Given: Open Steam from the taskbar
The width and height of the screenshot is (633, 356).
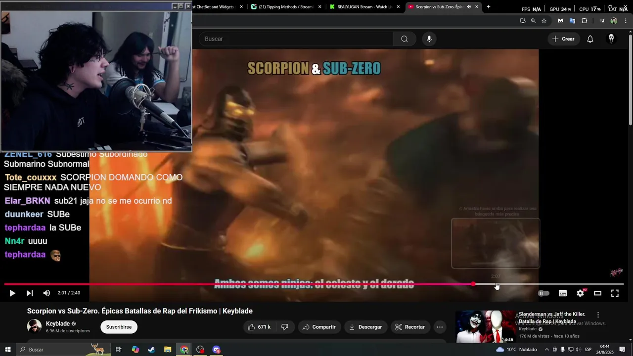Looking at the screenshot, I should click(x=151, y=350).
